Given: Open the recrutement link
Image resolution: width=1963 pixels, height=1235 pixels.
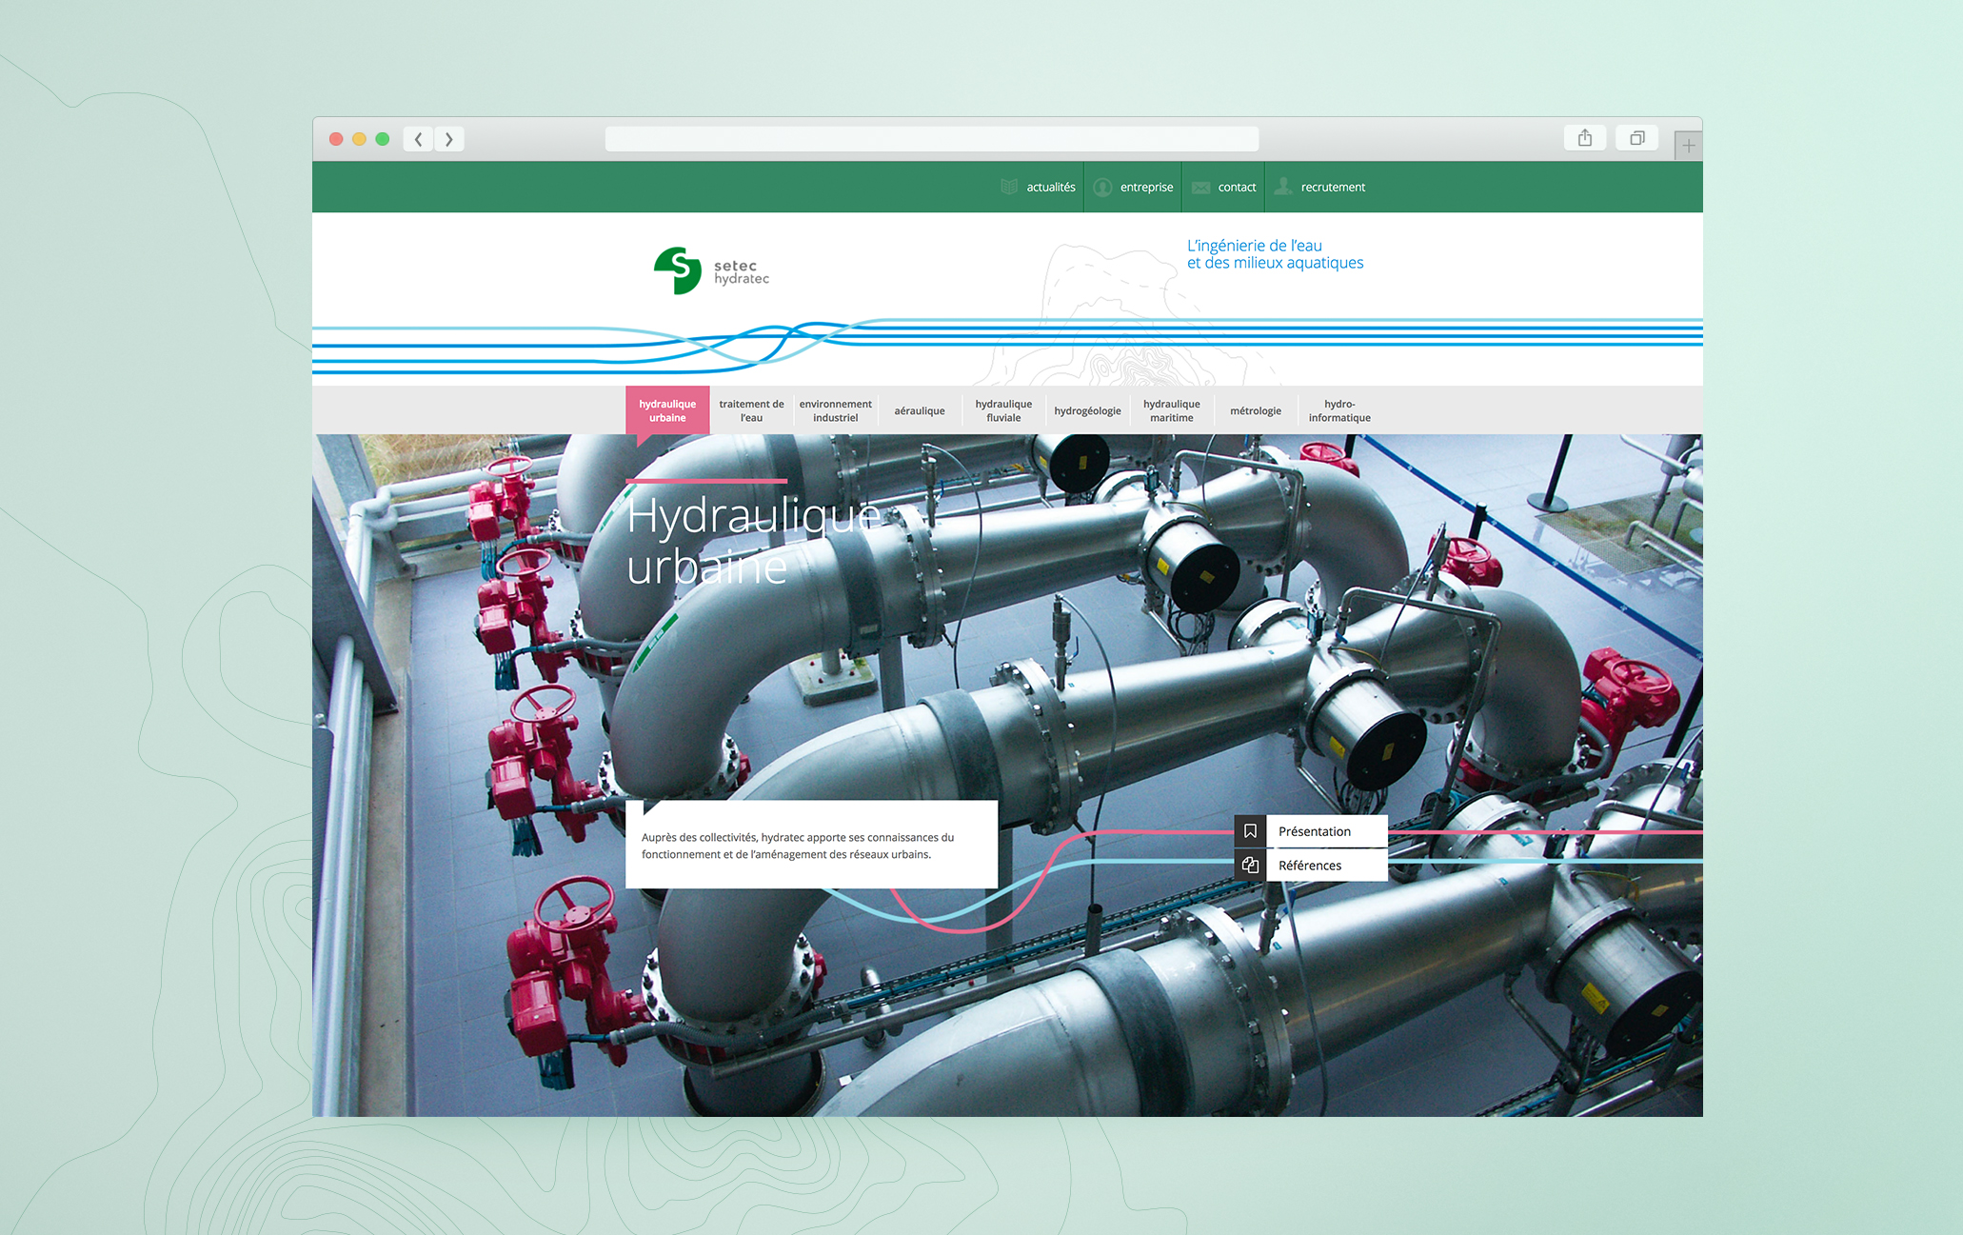Looking at the screenshot, I should (1333, 188).
